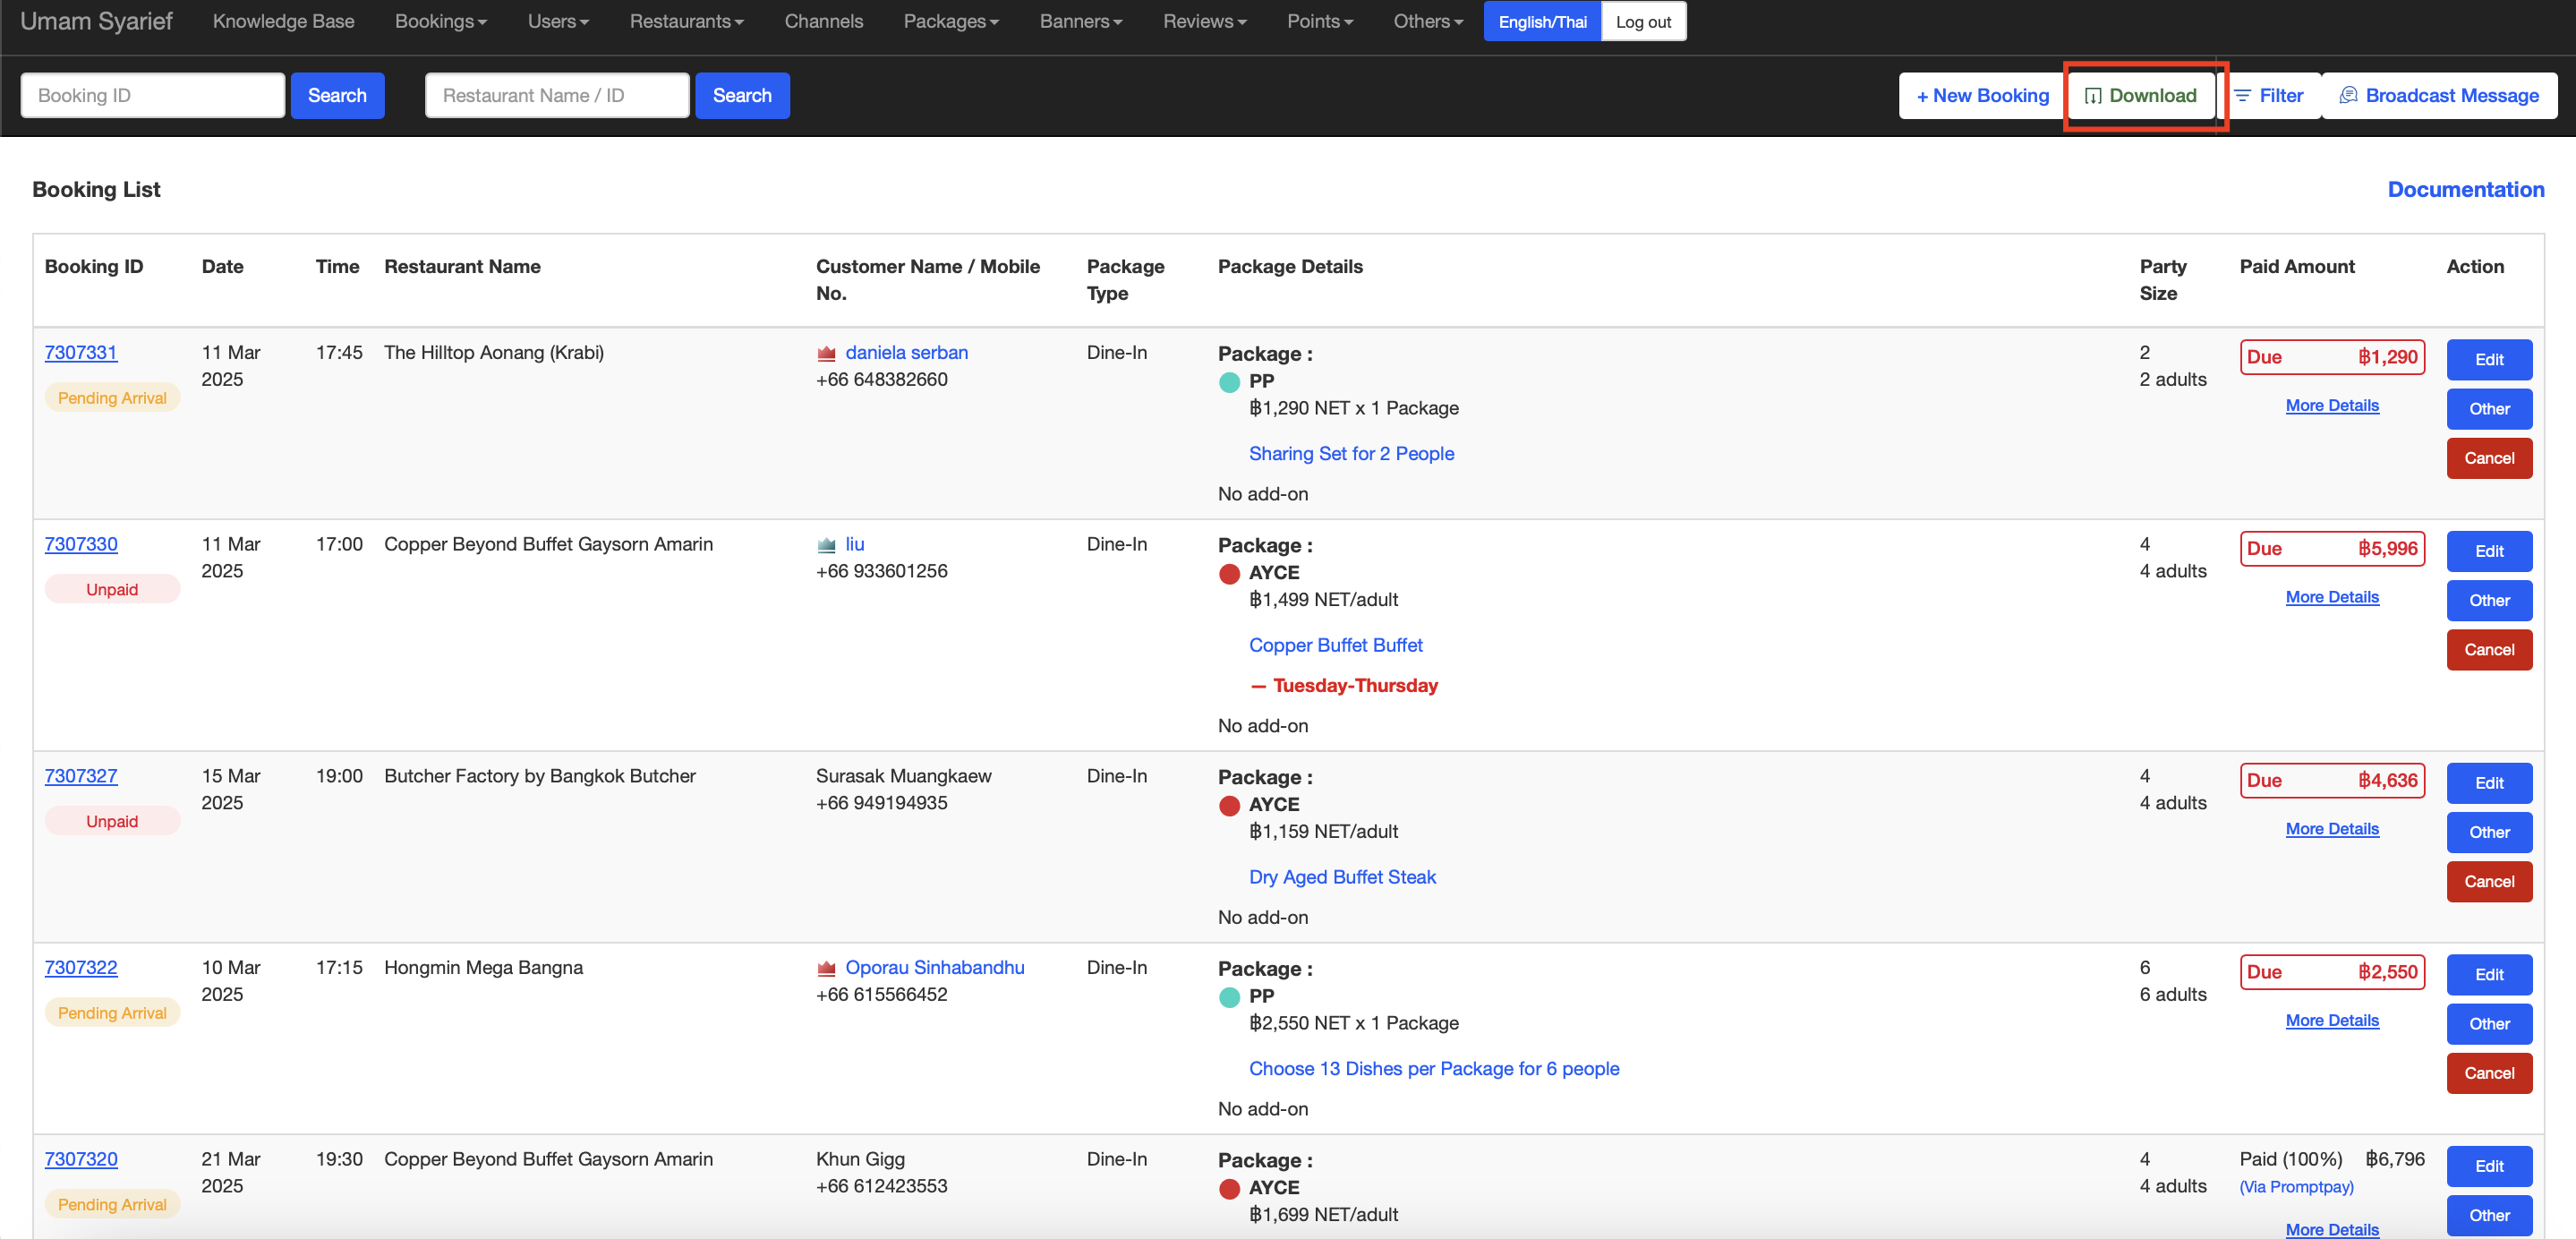This screenshot has height=1239, width=2576.
Task: Type in the Booking ID field
Action: point(152,96)
